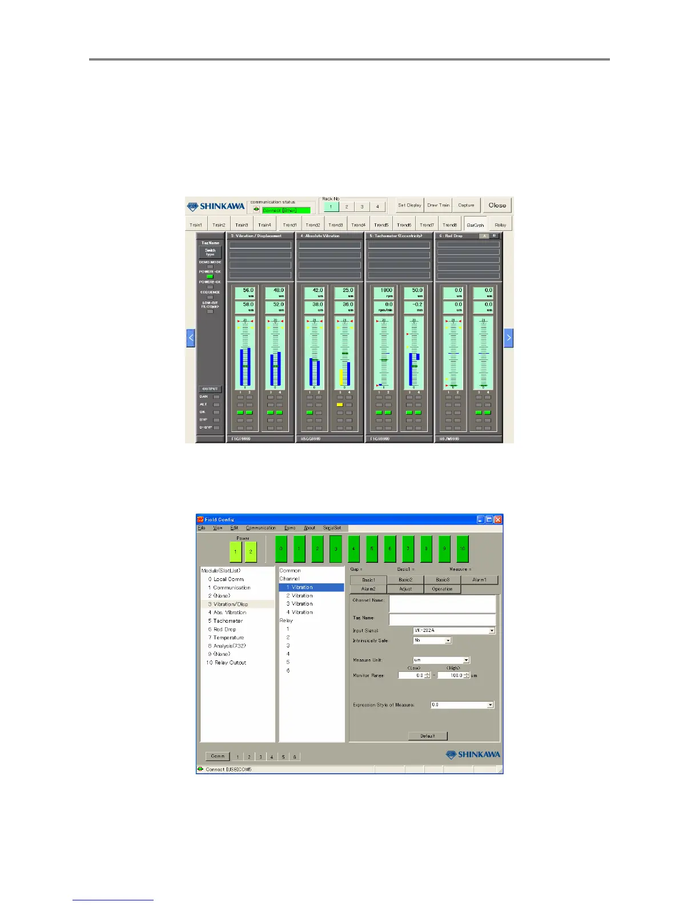Switch to the Trend1 tab
The width and height of the screenshot is (699, 905).
pos(290,225)
